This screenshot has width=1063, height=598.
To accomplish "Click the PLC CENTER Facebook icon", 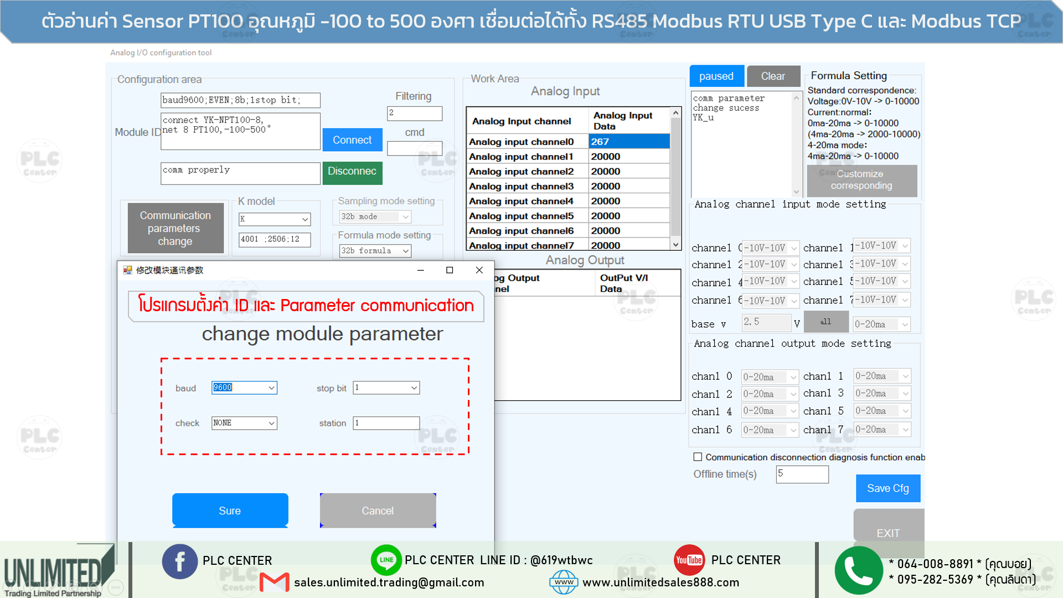I will [179, 561].
